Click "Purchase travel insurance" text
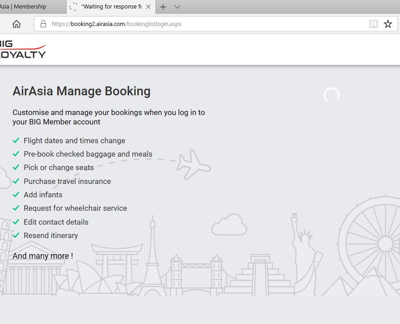This screenshot has height=324, width=400. (x=67, y=181)
